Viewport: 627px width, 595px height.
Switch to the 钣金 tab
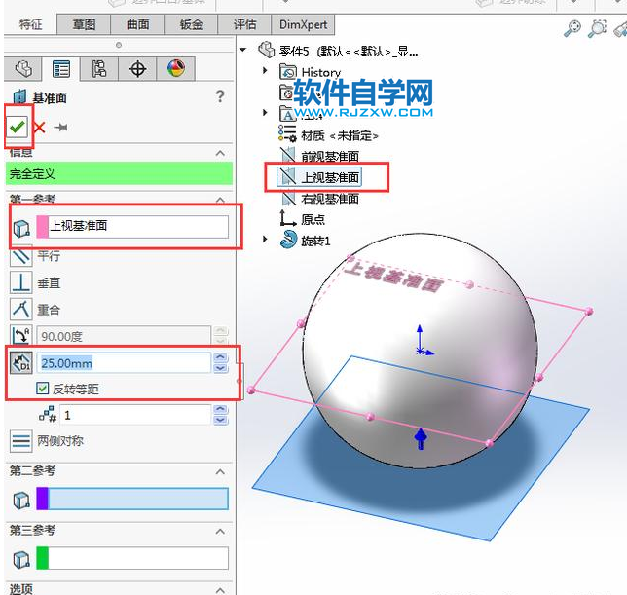(x=191, y=24)
